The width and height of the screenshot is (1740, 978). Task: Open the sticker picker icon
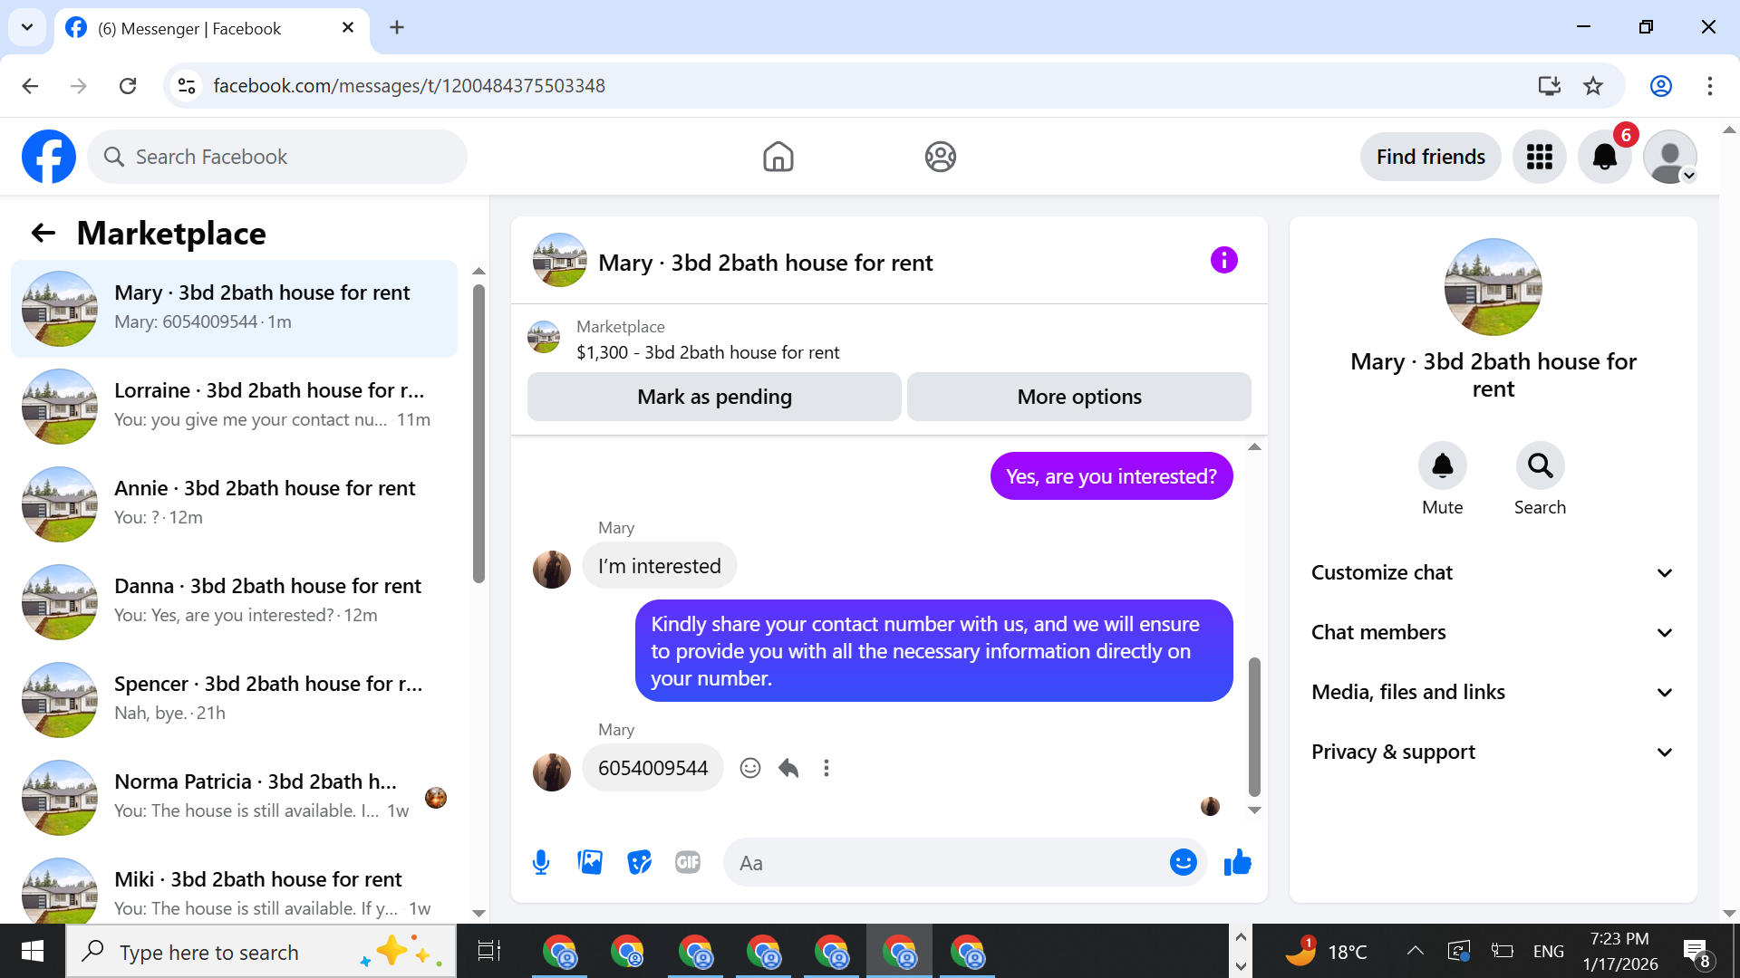click(639, 862)
